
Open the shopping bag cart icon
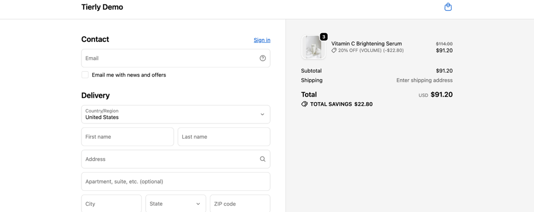[x=448, y=7]
